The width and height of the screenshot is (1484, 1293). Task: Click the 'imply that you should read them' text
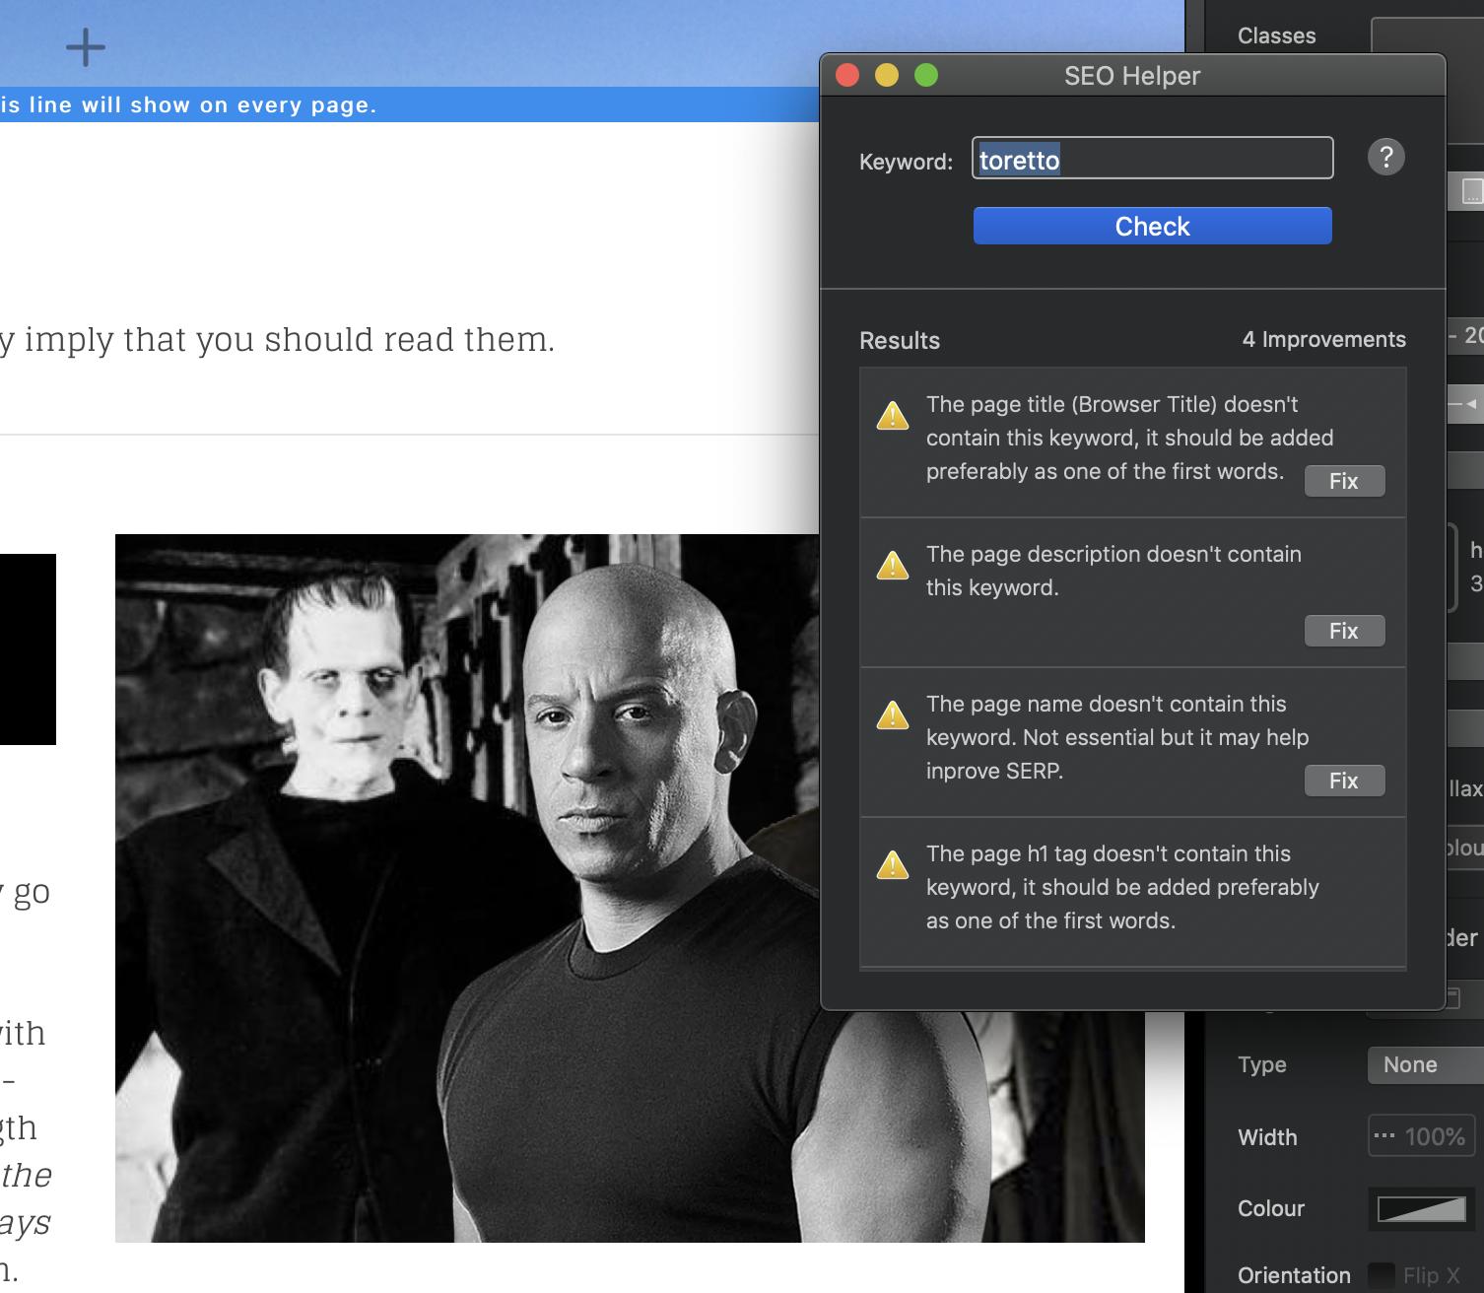click(289, 340)
